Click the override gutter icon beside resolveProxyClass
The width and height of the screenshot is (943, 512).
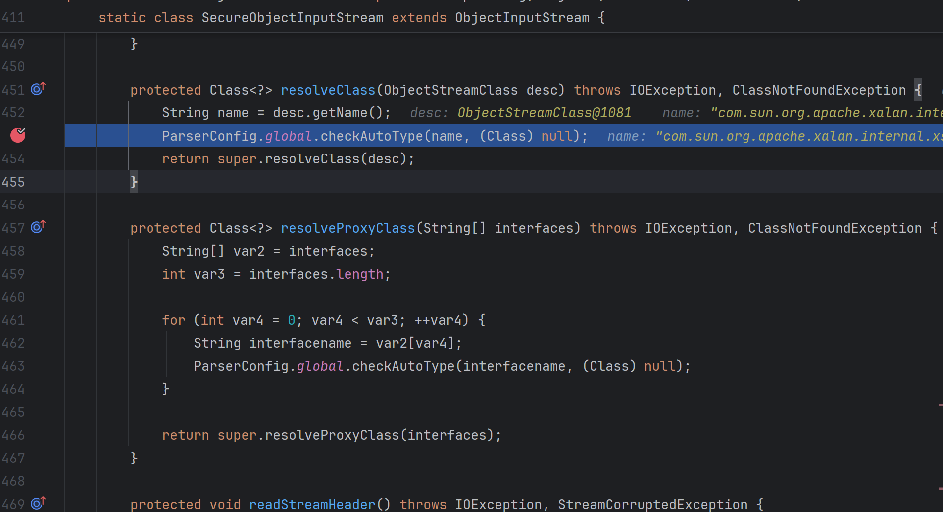point(38,227)
